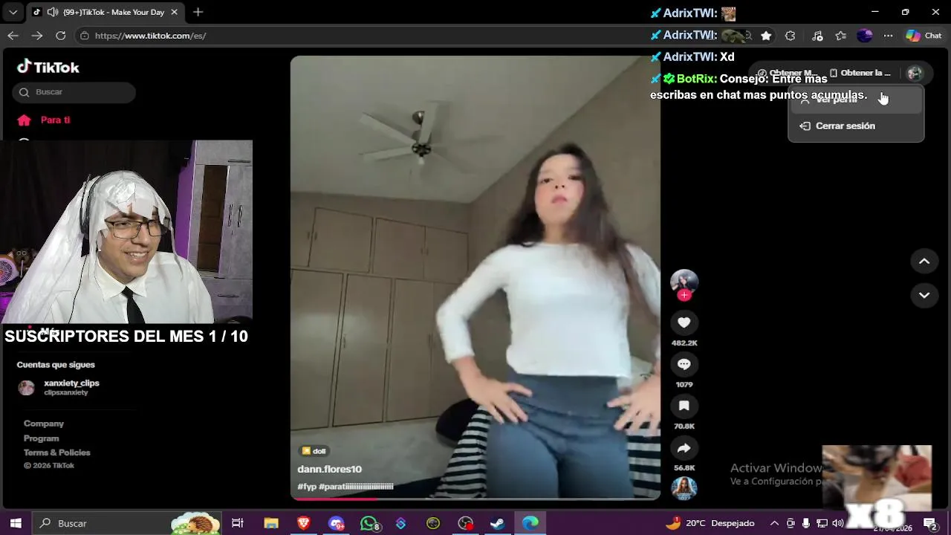Go to previous video with up chevron
The height and width of the screenshot is (535, 951).
tap(924, 261)
